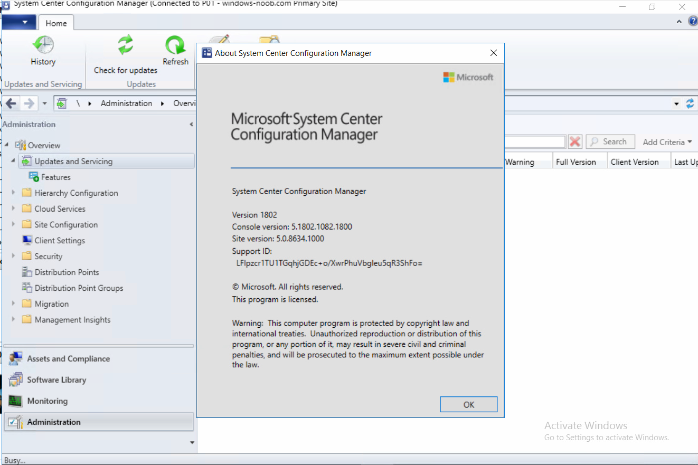Click the Features node icon
This screenshot has height=465, width=698.
point(34,177)
